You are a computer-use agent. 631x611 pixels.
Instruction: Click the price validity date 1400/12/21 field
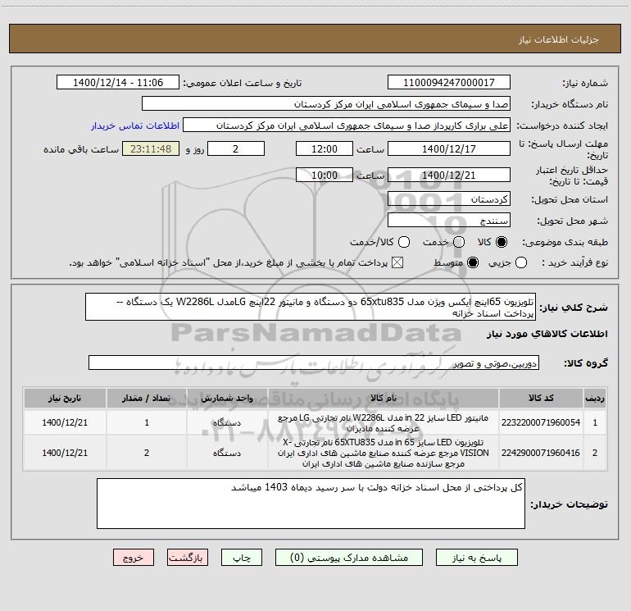[449, 175]
